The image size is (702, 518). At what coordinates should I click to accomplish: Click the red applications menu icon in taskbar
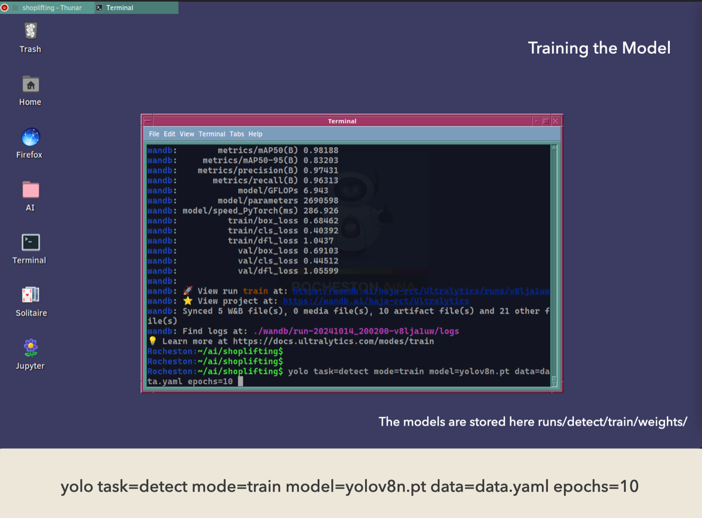[5, 8]
